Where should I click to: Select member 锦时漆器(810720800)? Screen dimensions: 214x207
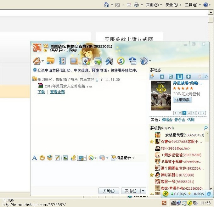(177, 175)
